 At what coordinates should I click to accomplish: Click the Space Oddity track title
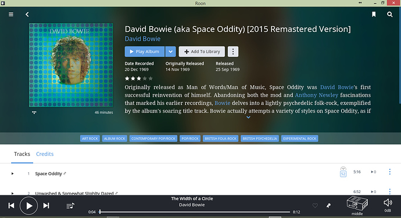pyautogui.click(x=48, y=173)
